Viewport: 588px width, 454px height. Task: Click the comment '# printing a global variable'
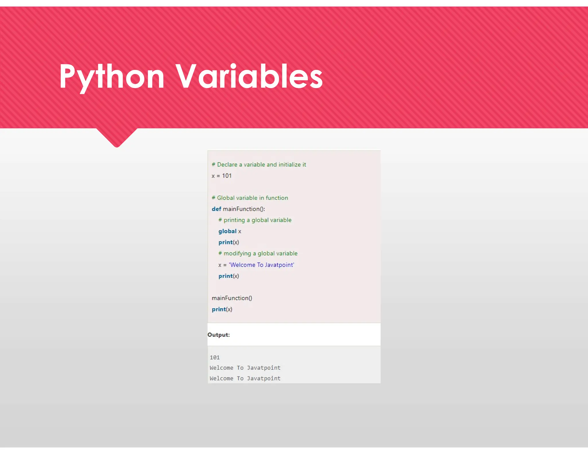[255, 220]
